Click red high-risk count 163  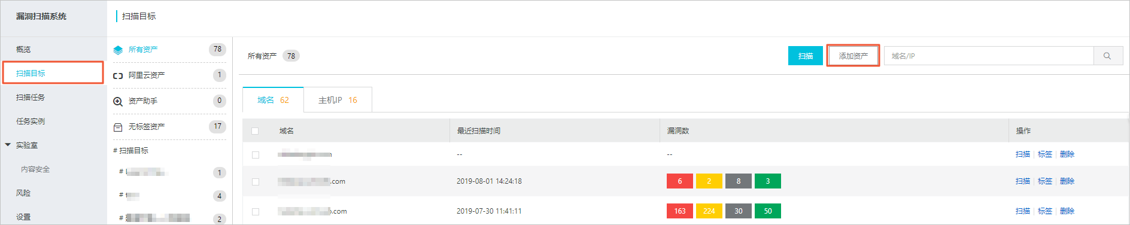pyautogui.click(x=680, y=211)
